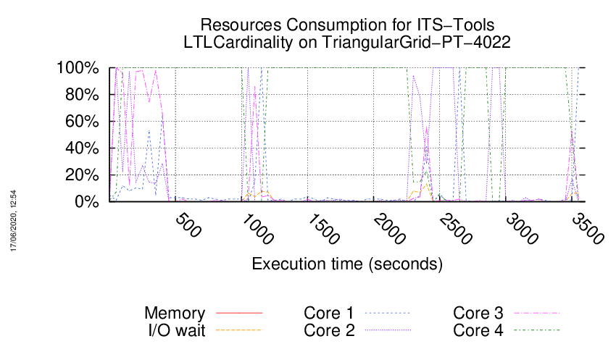Click the blue Core 1 legend line sample
This screenshot has height=344, width=616.
tap(388, 313)
